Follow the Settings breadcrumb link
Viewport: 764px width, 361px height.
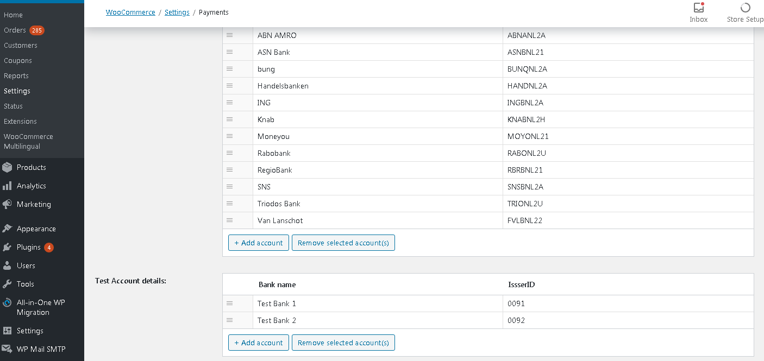tap(177, 12)
